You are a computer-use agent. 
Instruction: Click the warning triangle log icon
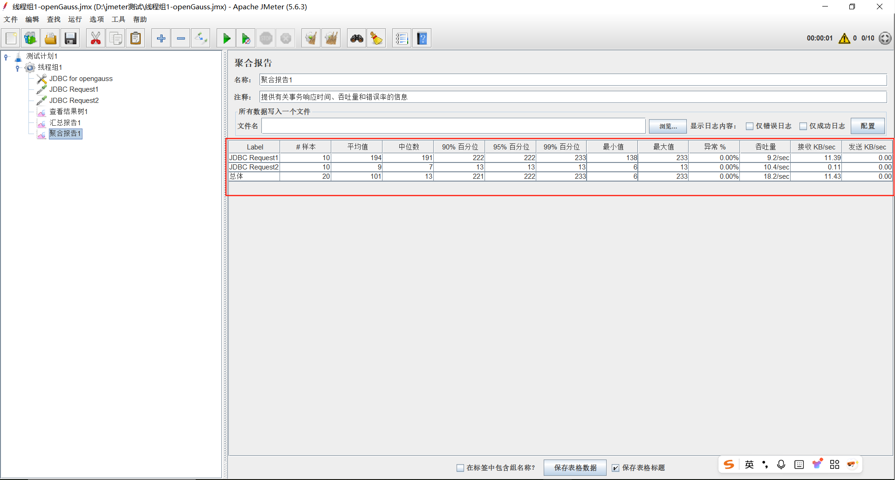pos(844,38)
